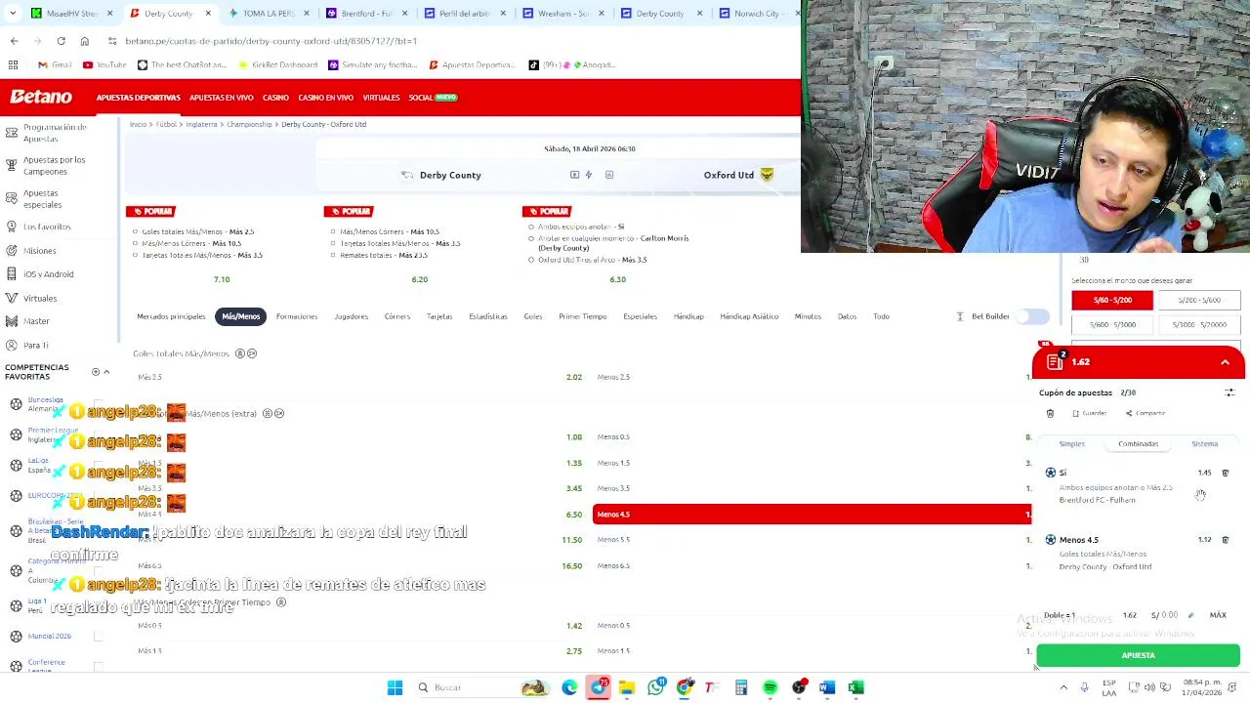Open Excel from the taskbar

click(x=856, y=687)
